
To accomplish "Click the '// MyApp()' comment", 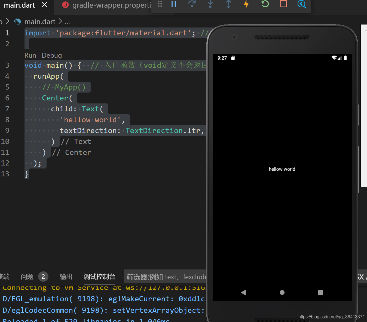I will point(64,87).
